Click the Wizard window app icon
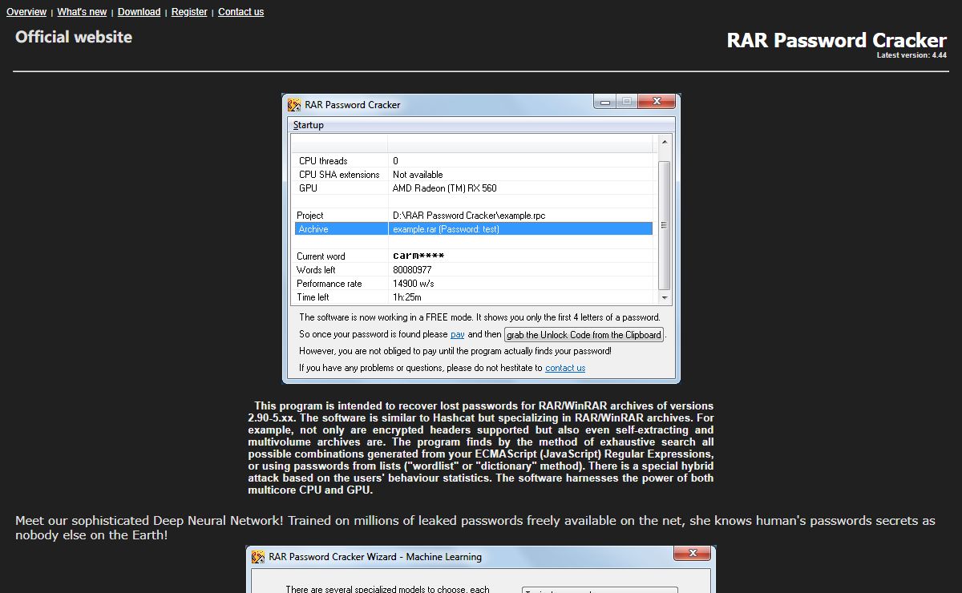The image size is (962, 593). 258,557
